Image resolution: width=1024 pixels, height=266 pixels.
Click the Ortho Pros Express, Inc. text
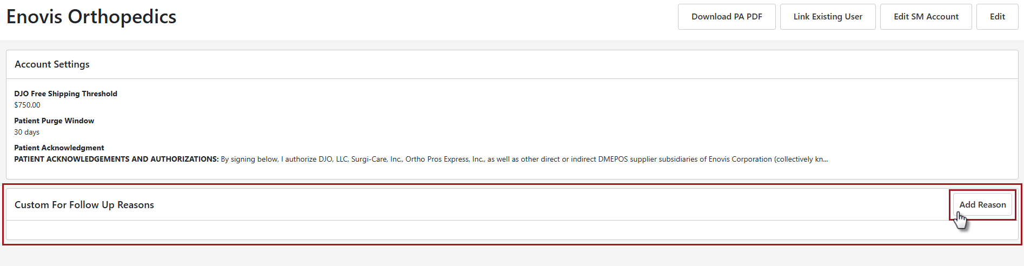point(444,159)
